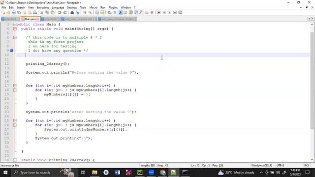Click the Copy toolbar icon
This screenshot has width=315, height=177.
pos(47,12)
